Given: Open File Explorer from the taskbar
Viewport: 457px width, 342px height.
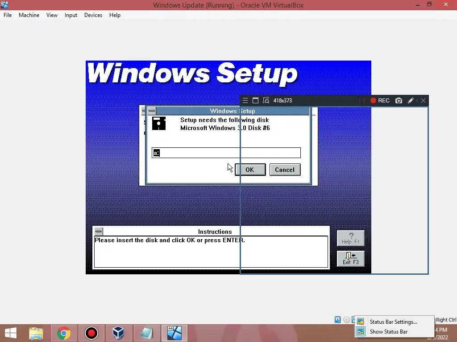Looking at the screenshot, I should pos(36,333).
